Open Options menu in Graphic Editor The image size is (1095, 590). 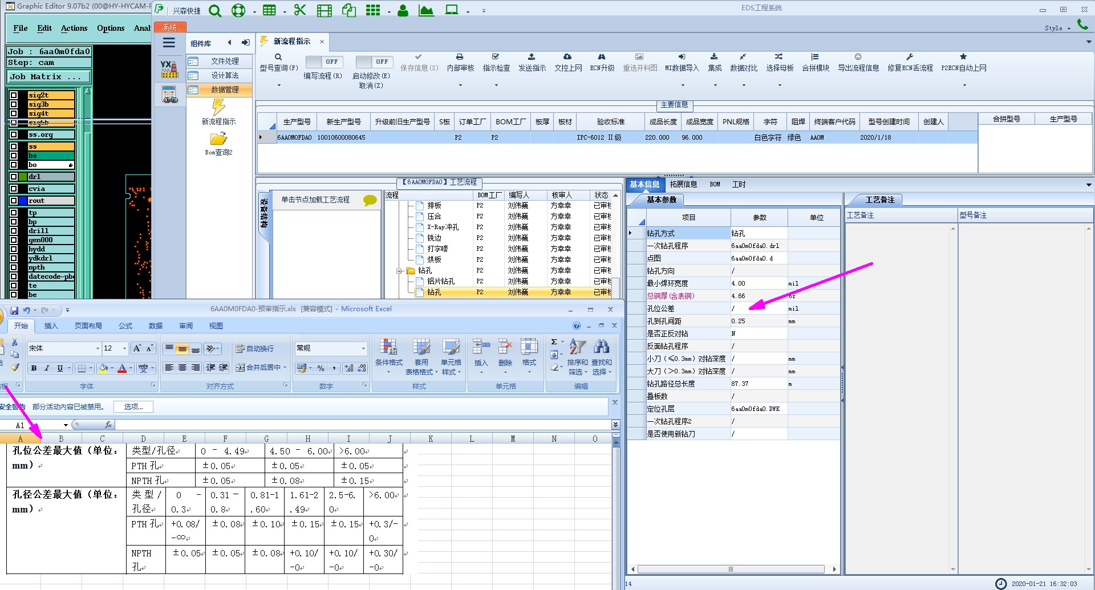111,28
